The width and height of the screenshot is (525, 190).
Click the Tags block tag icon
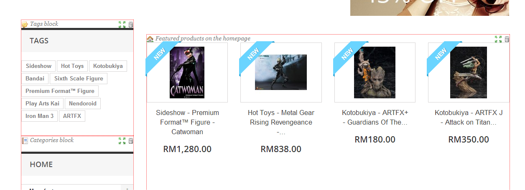[25, 25]
